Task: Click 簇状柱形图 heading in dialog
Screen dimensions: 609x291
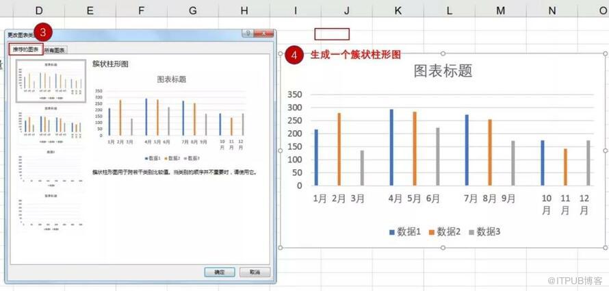Action: point(110,64)
